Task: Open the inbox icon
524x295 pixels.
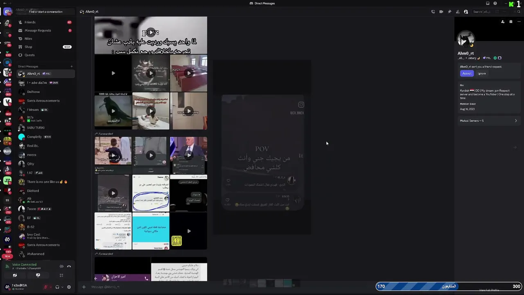Action: (488, 3)
